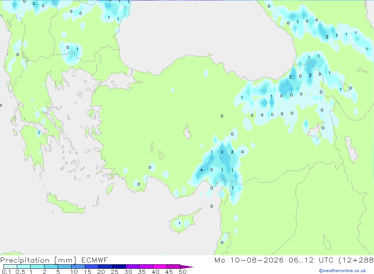Select the 35–40 mm purple legend swatch
Screen dimensions: 374x274
tap(146, 267)
